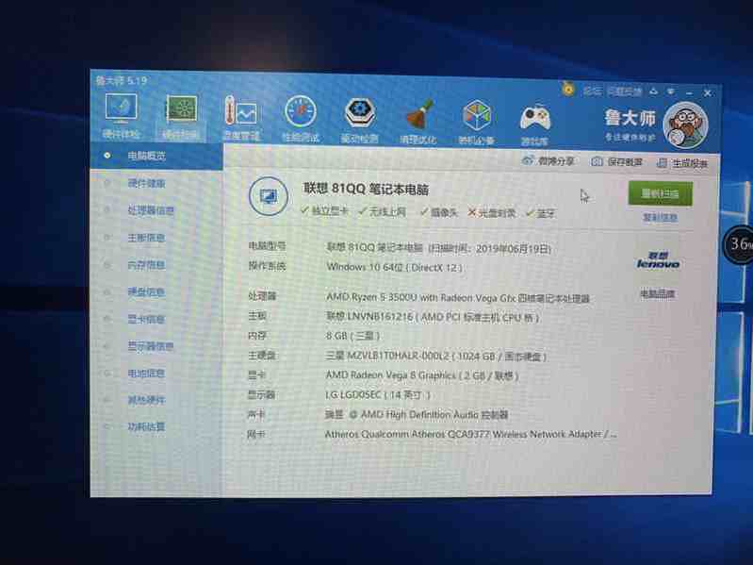
Task: Click the Lenovo brand logo
Action: click(x=658, y=260)
